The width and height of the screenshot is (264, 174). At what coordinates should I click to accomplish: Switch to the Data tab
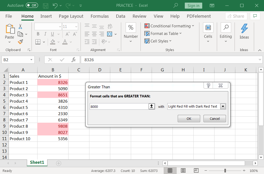[x=121, y=16]
